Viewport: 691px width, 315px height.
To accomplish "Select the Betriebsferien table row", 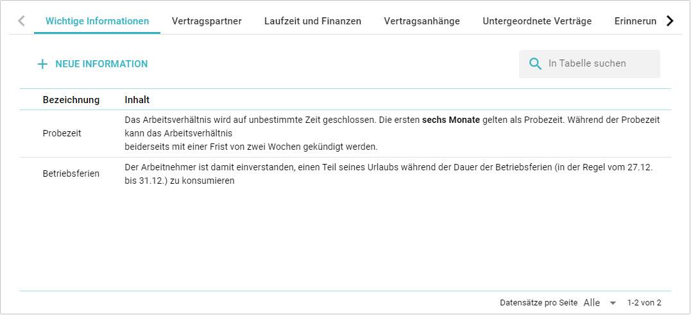I will pyautogui.click(x=71, y=174).
